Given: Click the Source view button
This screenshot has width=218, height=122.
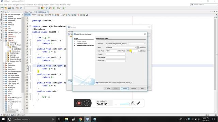Looking at the screenshot, I should point(28,15).
